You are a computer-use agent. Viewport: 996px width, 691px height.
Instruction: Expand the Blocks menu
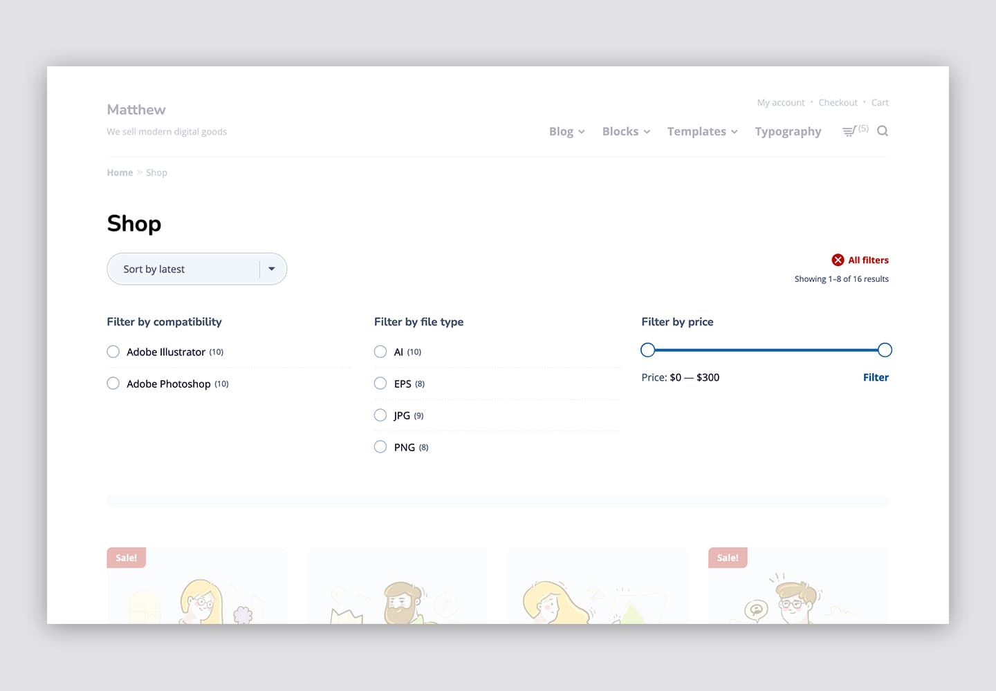(627, 131)
